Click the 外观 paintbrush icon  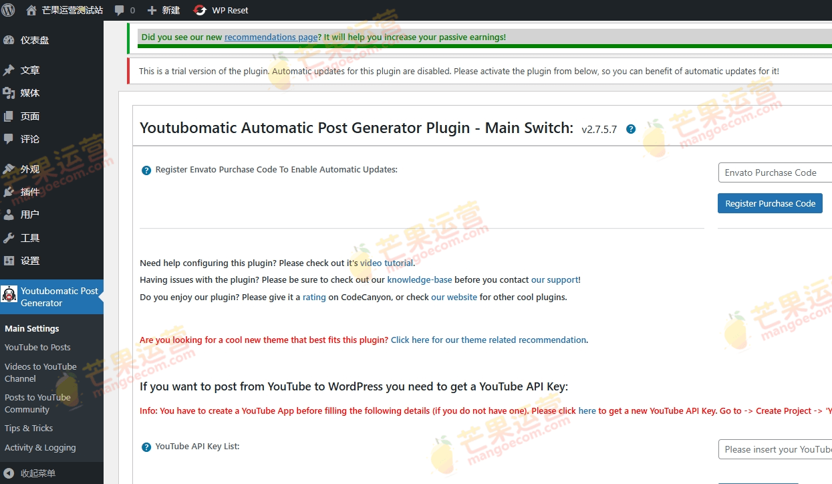click(9, 169)
